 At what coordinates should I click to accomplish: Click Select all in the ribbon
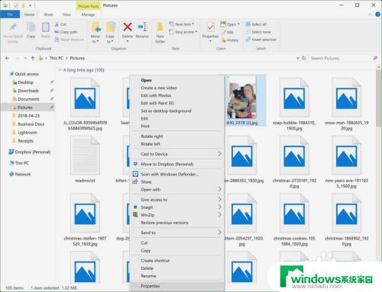(256, 24)
